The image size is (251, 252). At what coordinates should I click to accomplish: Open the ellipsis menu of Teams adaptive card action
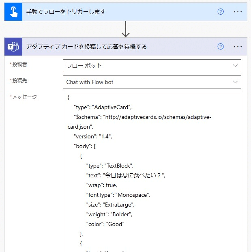[238, 47]
